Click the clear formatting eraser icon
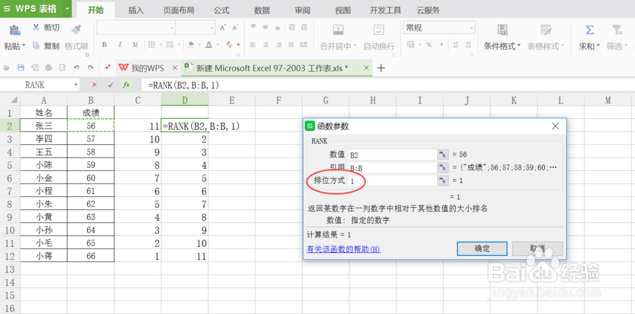 pos(230,45)
